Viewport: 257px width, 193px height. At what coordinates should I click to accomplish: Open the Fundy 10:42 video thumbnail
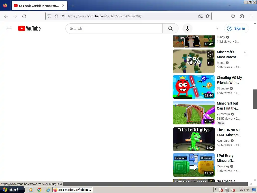point(194,41)
